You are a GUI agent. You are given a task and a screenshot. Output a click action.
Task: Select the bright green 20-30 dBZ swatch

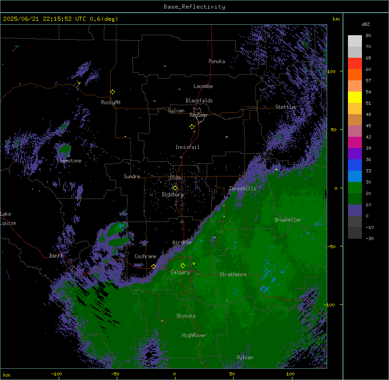[x=355, y=188]
